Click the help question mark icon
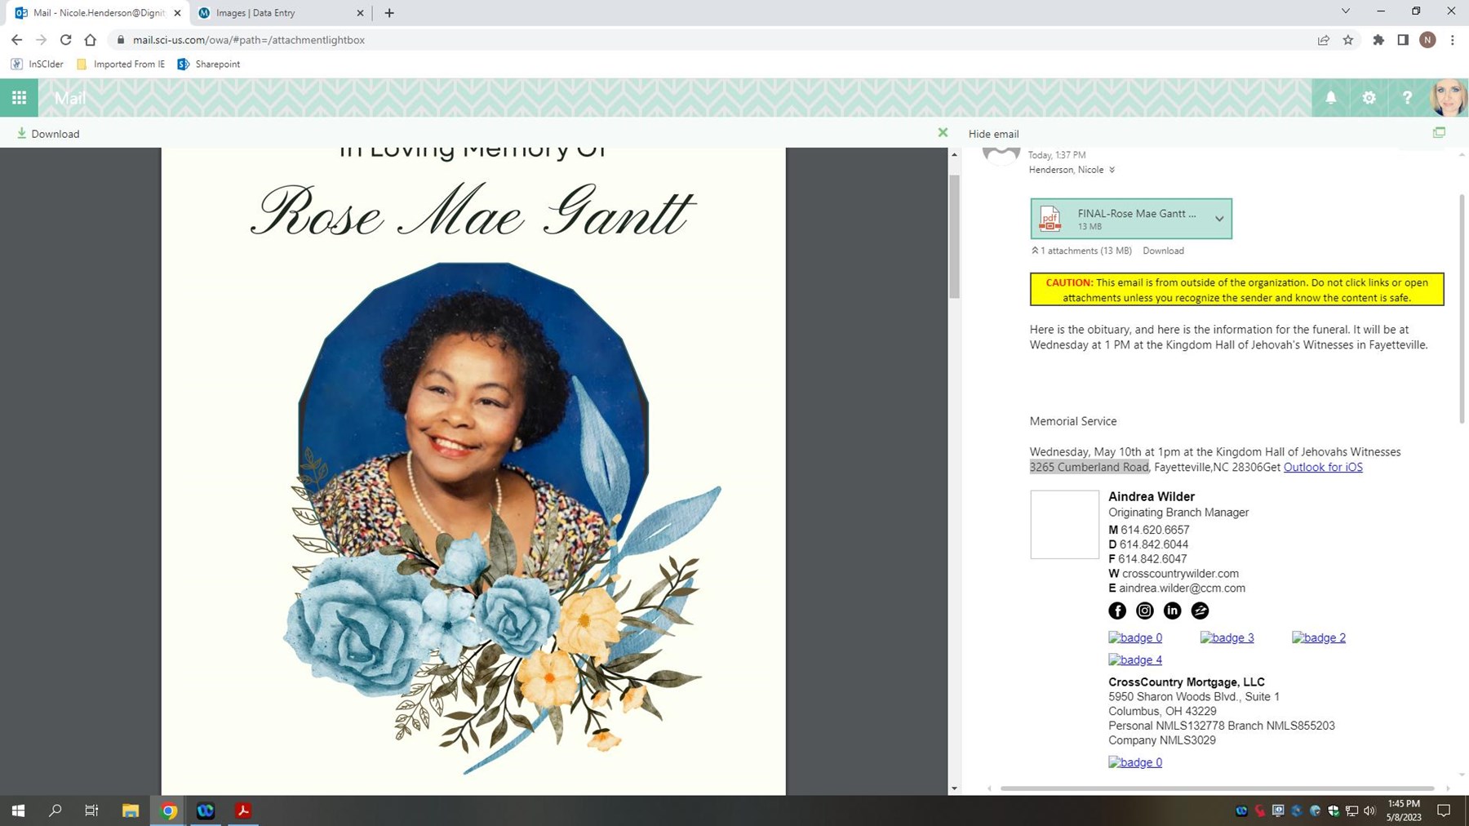1469x826 pixels. tap(1407, 98)
